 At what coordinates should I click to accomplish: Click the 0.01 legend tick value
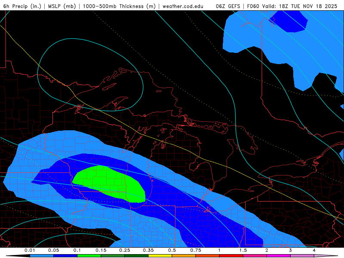click(30, 250)
